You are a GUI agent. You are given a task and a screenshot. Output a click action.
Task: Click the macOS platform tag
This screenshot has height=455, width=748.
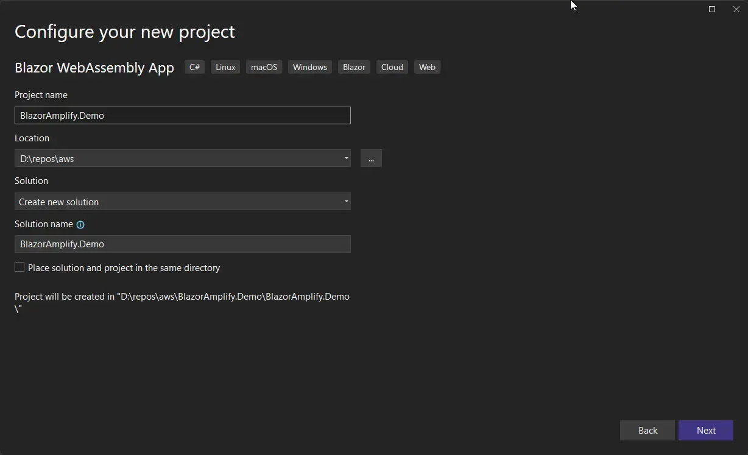(x=264, y=67)
